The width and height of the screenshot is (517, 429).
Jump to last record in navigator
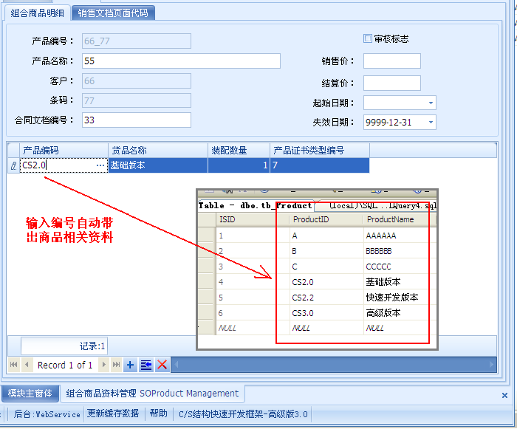pos(117,365)
